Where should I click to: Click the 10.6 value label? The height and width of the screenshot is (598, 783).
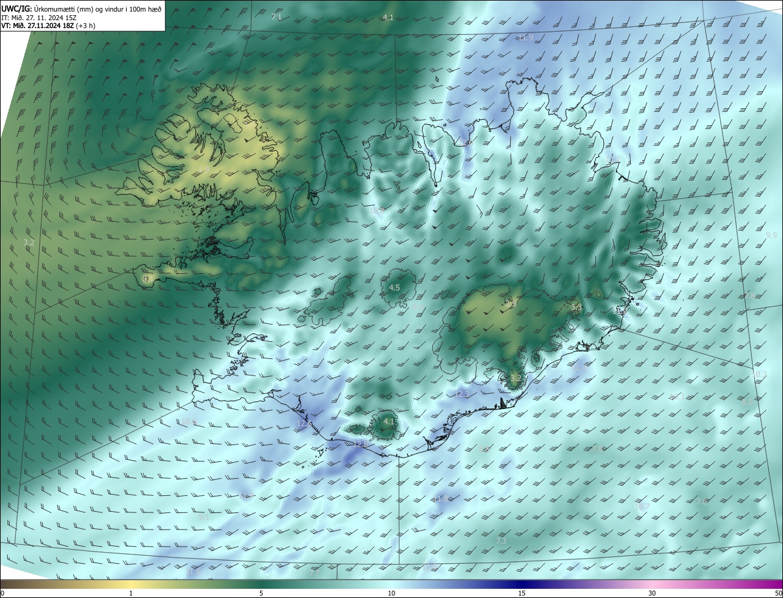pos(188,422)
